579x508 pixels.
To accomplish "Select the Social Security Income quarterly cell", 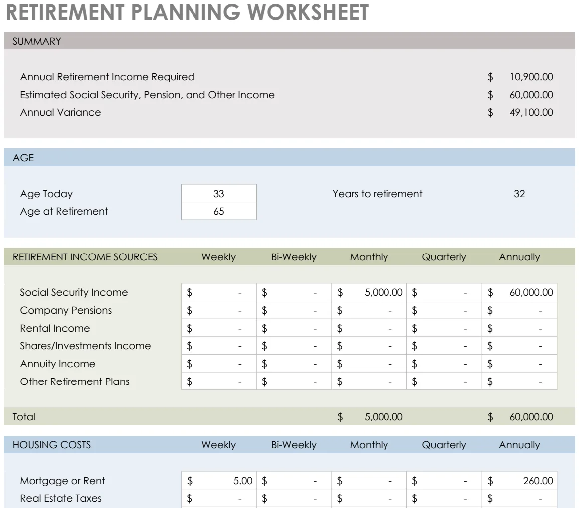I will 444,292.
